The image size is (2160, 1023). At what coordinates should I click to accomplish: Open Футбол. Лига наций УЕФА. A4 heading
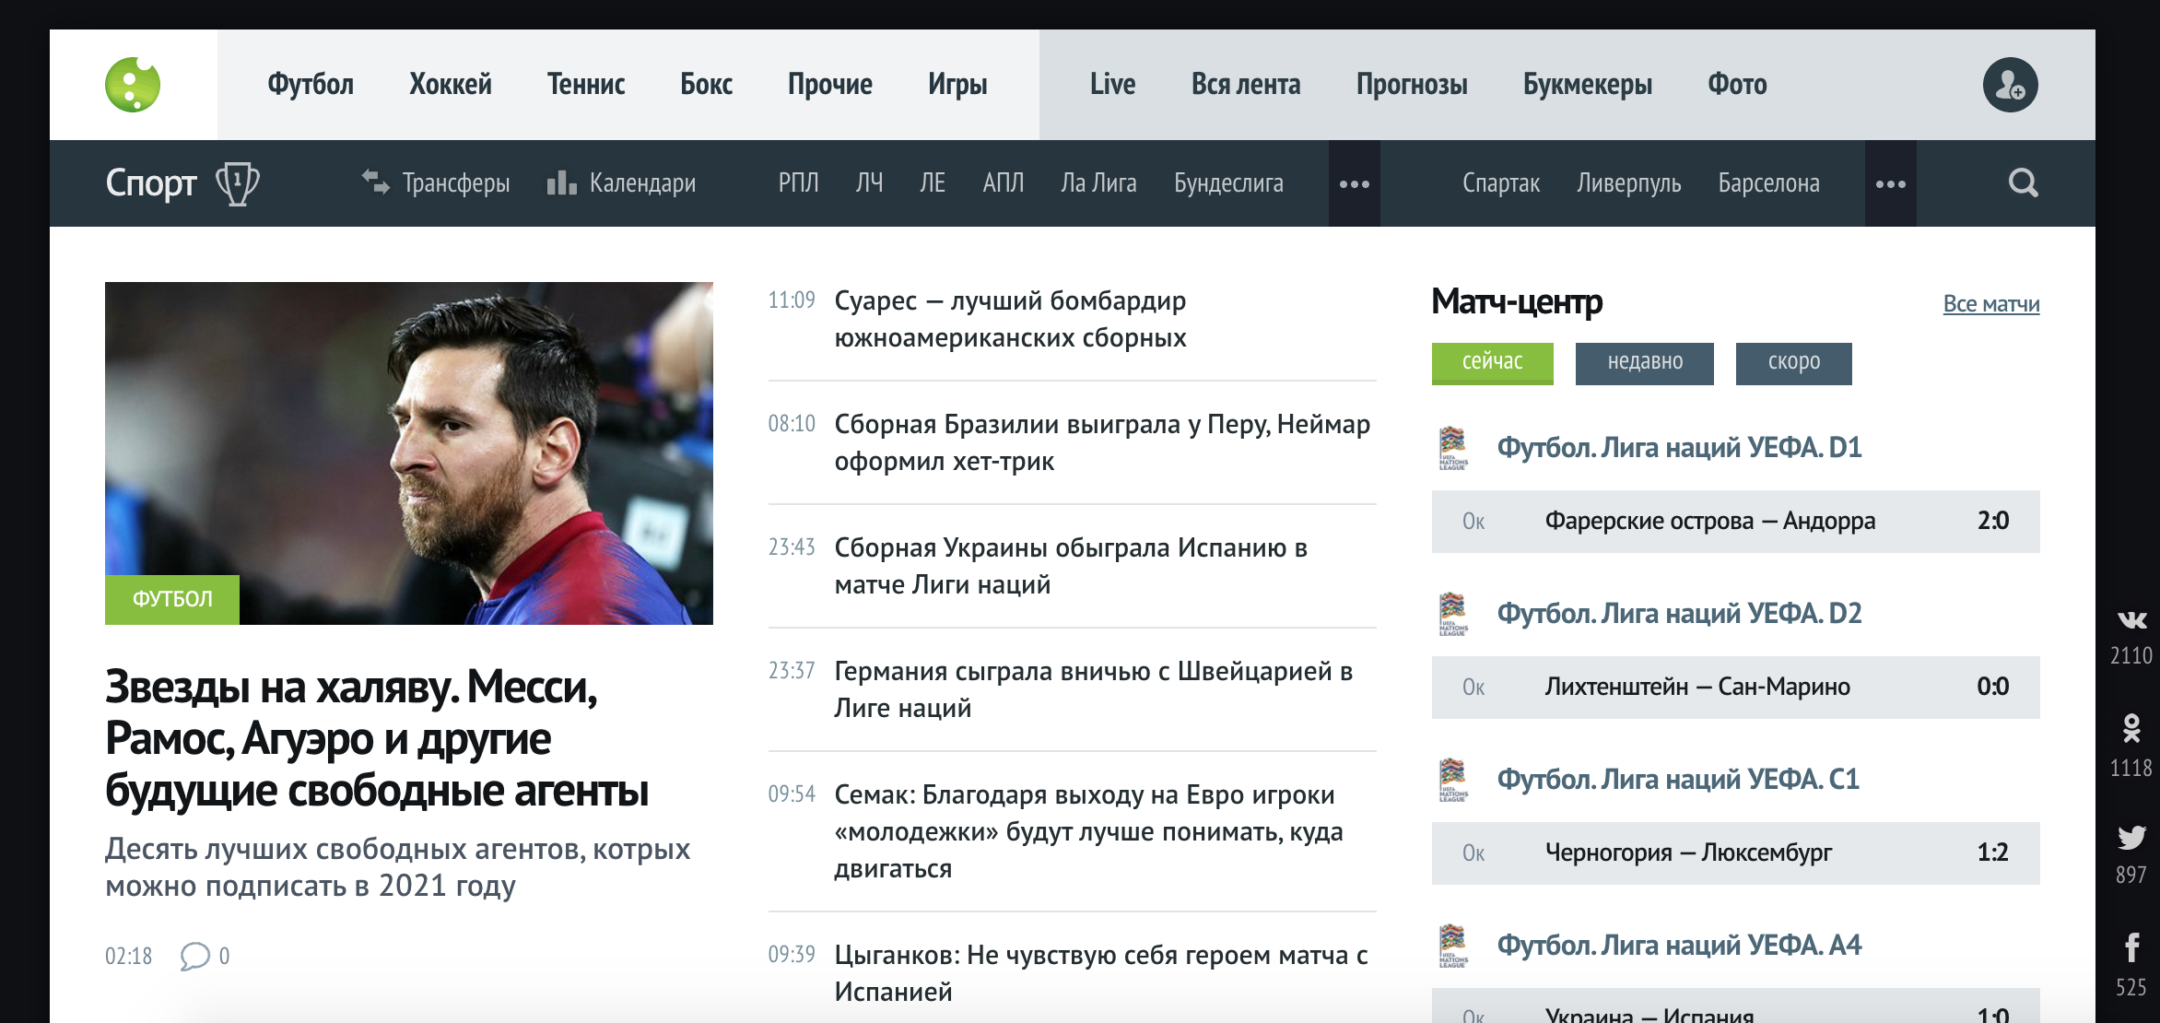pyautogui.click(x=1679, y=946)
